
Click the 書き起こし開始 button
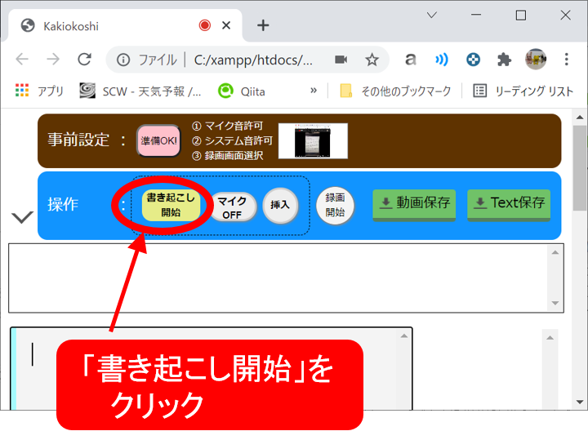click(x=171, y=205)
